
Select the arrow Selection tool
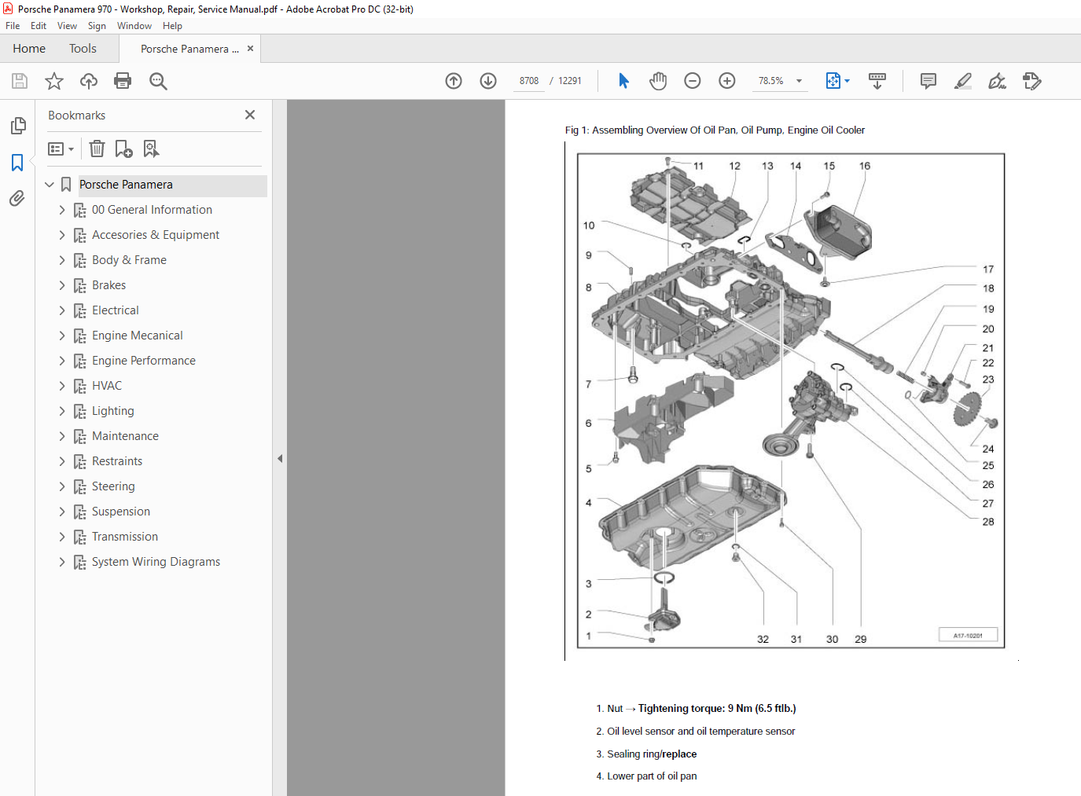coord(623,81)
